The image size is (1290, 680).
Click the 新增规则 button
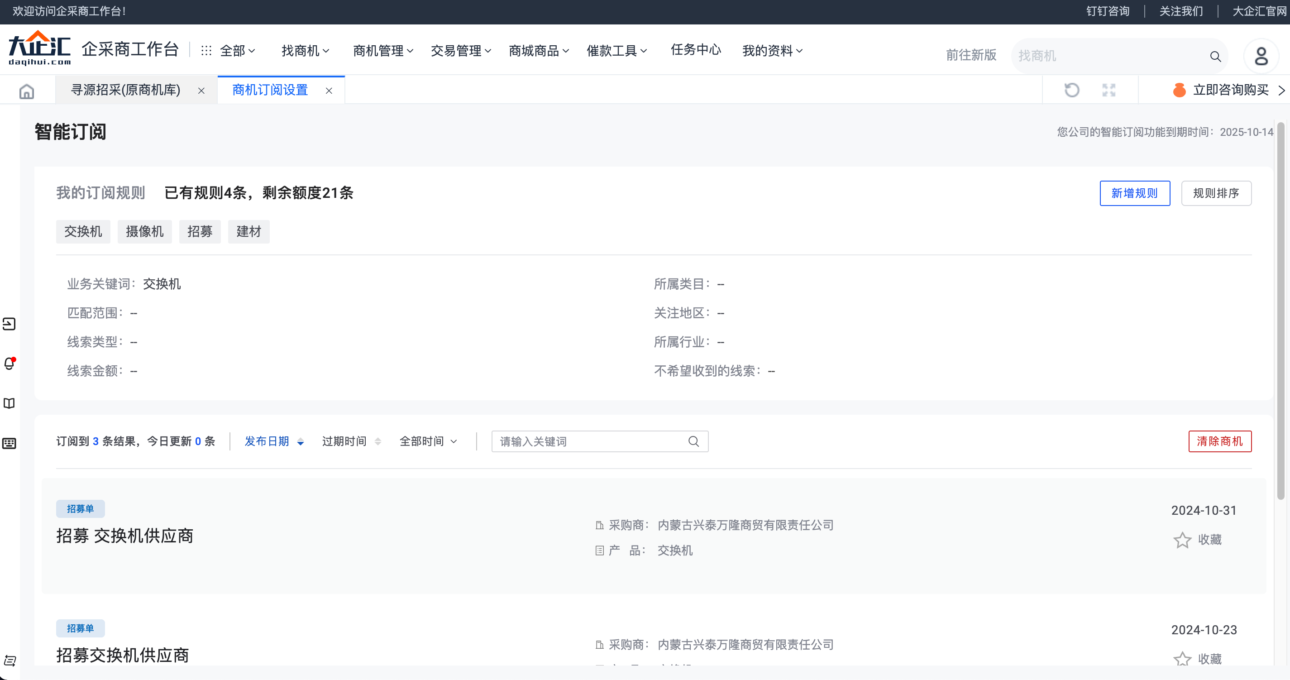[x=1134, y=193]
